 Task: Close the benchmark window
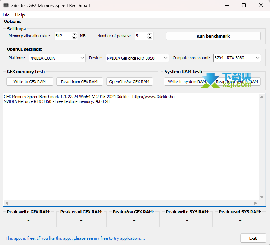(x=261, y=5)
